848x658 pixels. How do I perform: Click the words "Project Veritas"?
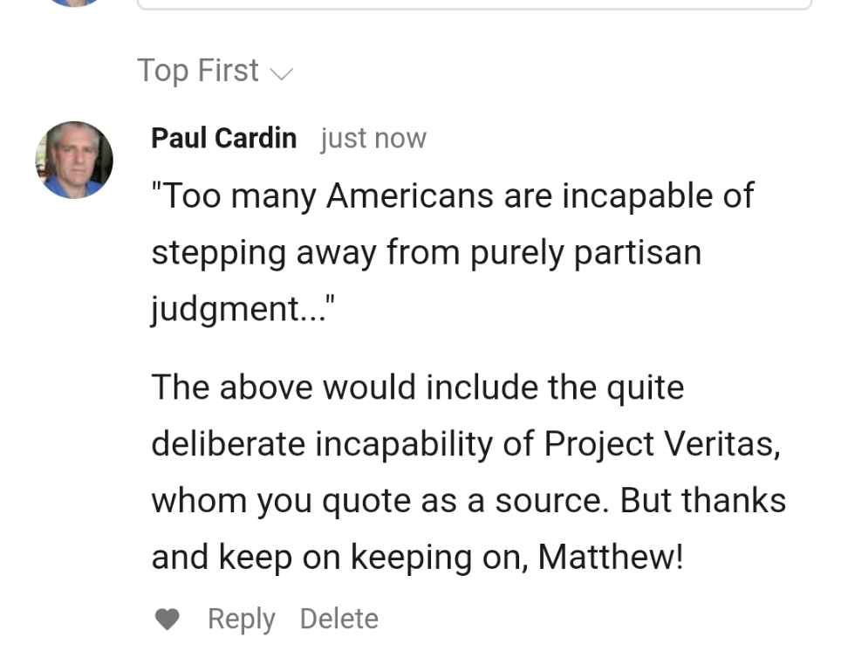coord(659,443)
